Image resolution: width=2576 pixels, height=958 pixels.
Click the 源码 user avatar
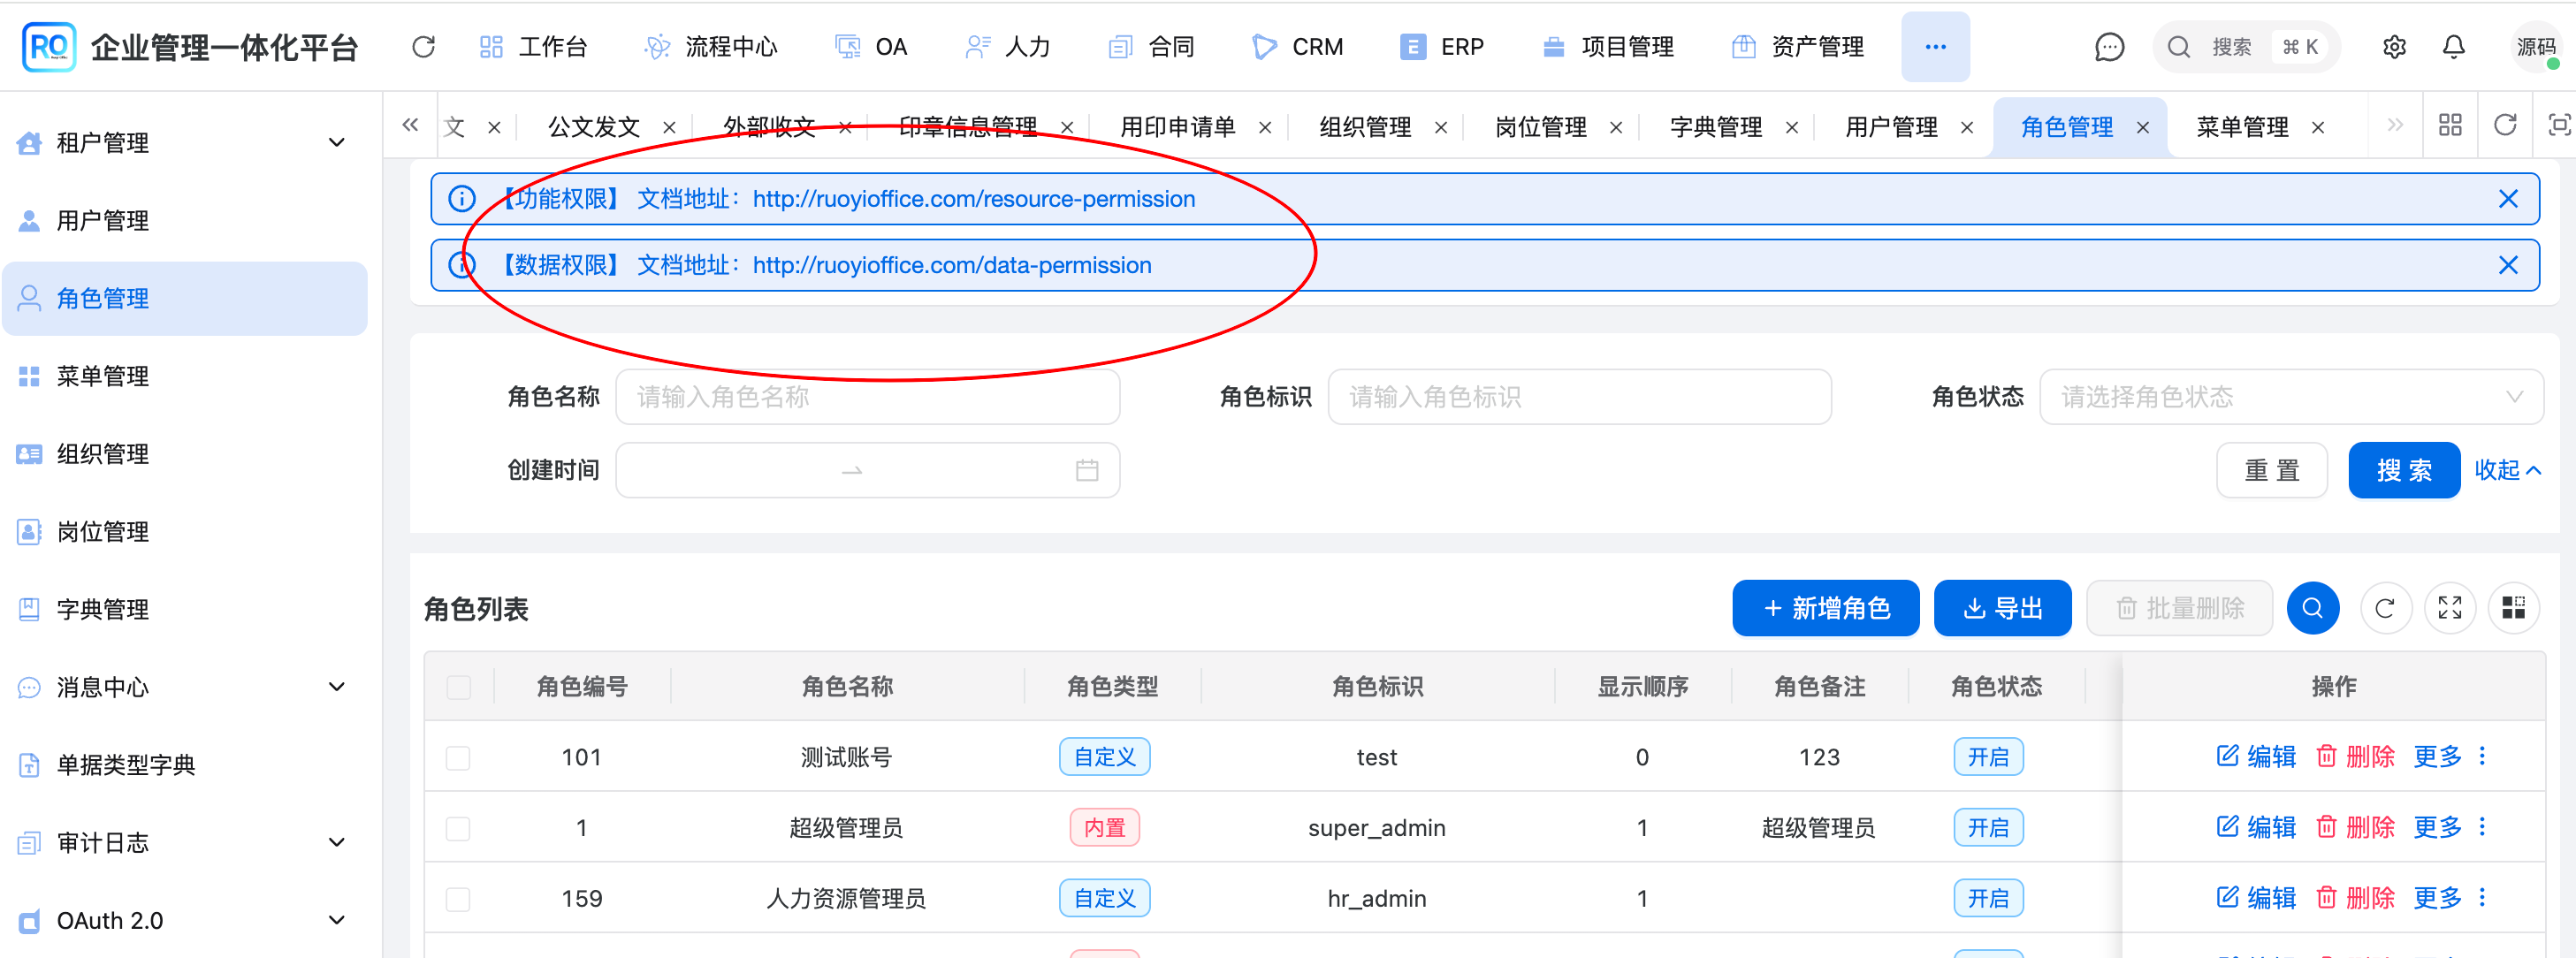pyautogui.click(x=2536, y=47)
